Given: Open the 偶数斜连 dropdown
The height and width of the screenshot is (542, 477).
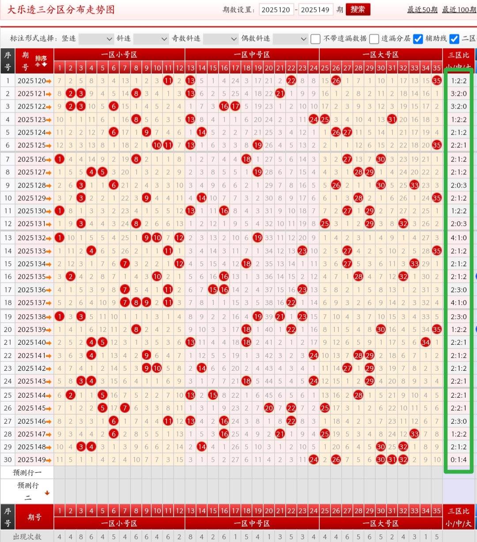Looking at the screenshot, I should [291, 39].
